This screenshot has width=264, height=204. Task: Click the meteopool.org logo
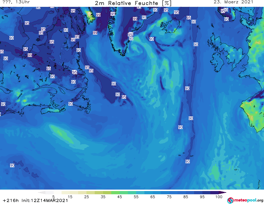245,200
